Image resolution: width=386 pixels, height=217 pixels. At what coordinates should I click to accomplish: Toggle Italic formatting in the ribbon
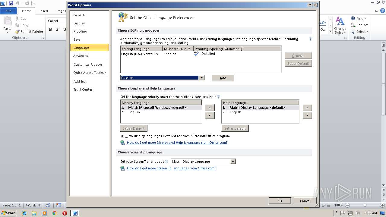(x=57, y=30)
